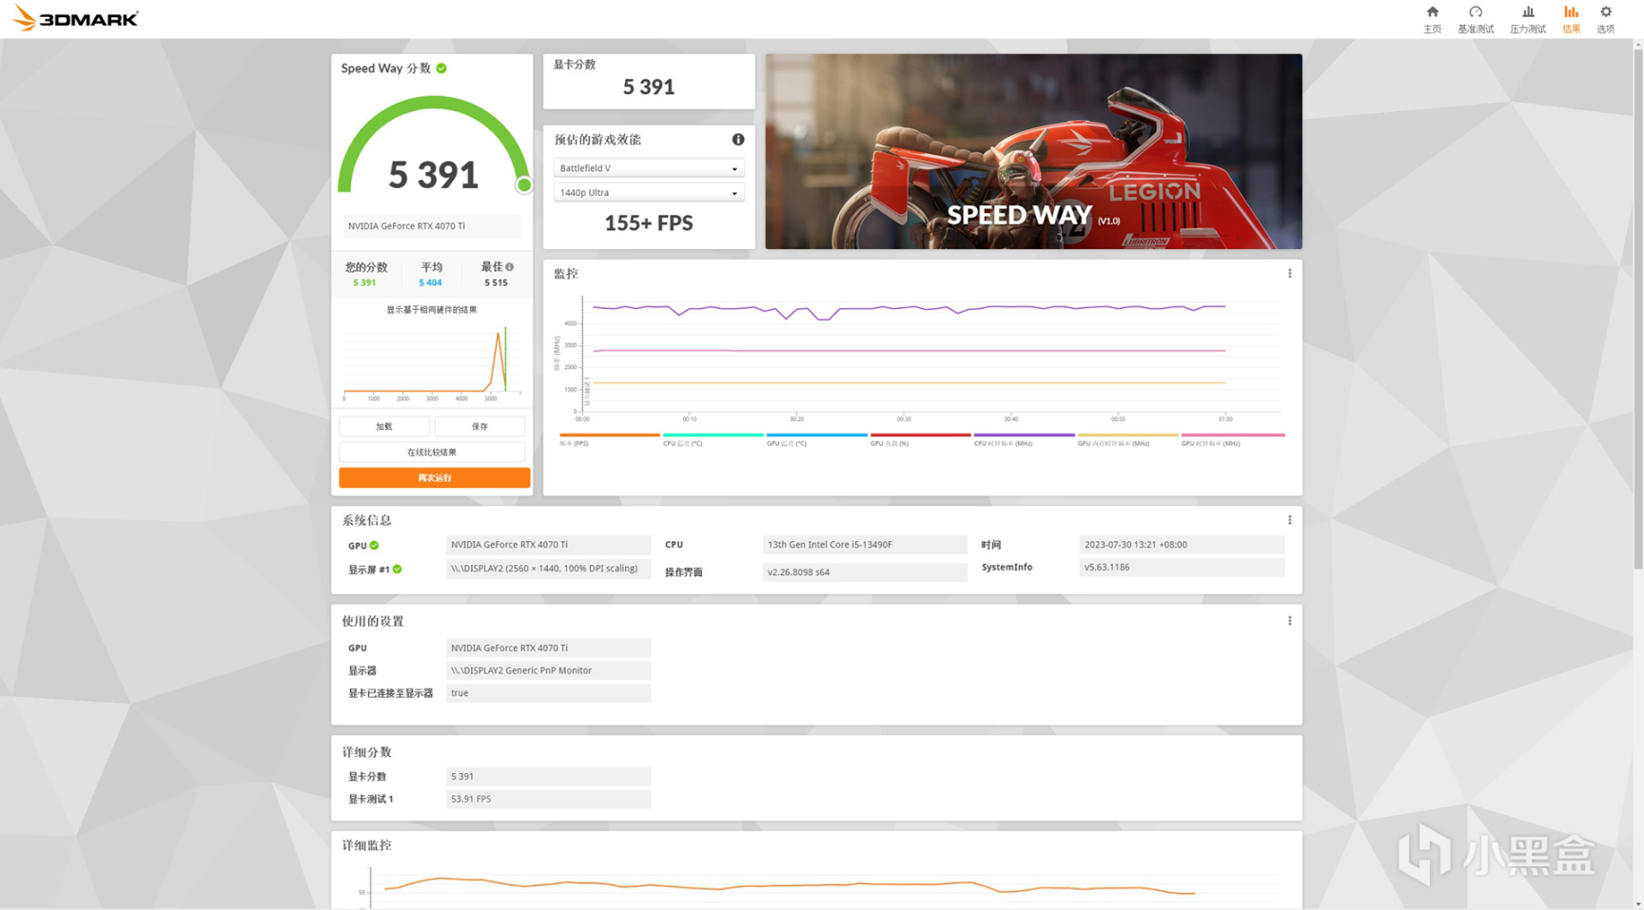
Task: Click the 平均 score value 5 404
Action: point(430,283)
